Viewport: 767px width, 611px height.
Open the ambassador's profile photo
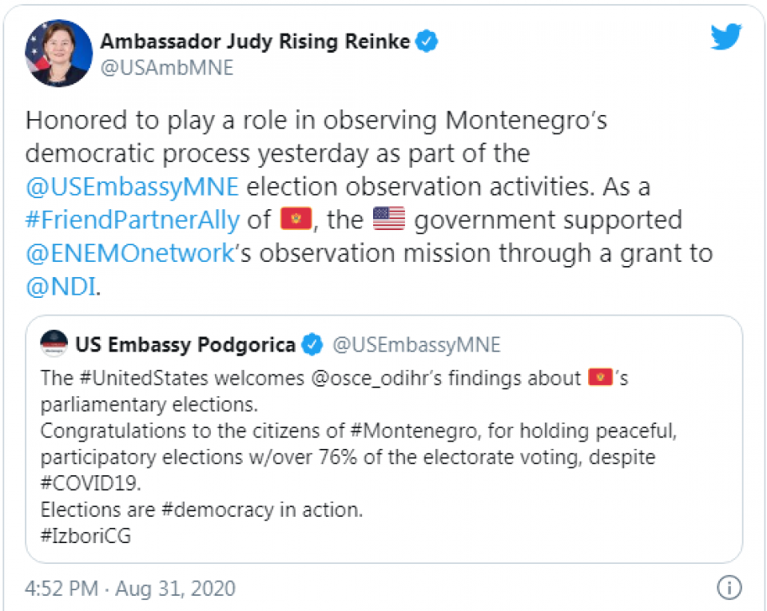58,53
